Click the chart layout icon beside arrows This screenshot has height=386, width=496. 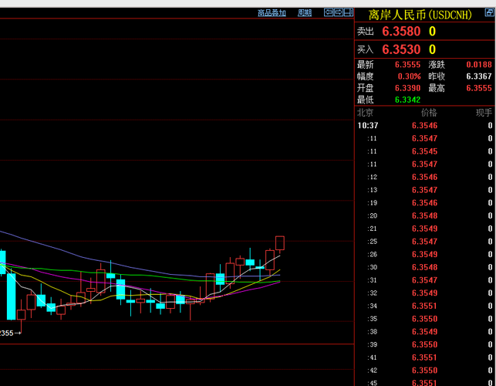(348, 12)
